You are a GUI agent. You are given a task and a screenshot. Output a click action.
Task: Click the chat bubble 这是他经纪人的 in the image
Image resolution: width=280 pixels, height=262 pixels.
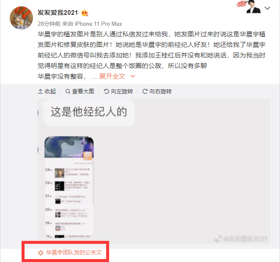[x=89, y=113]
